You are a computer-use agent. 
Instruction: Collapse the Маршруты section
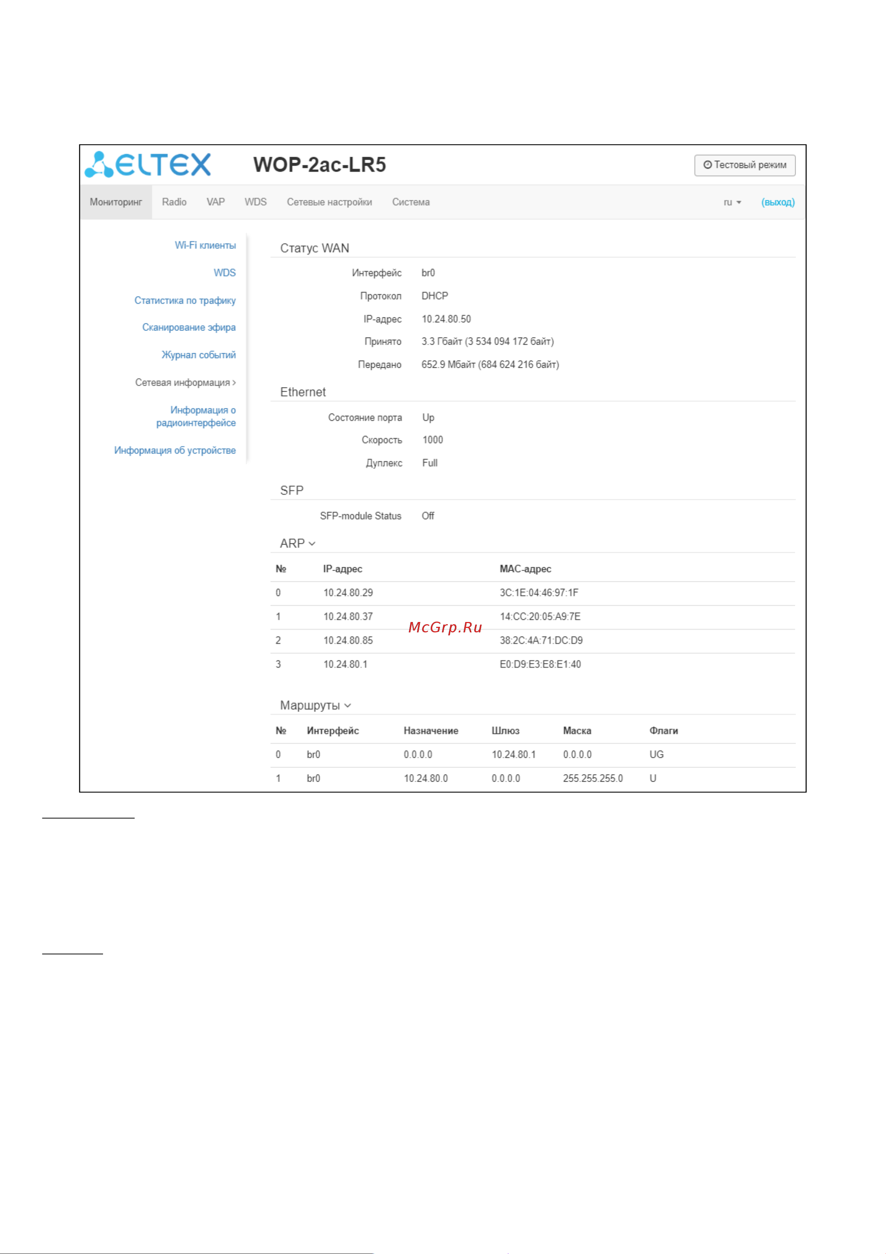pyautogui.click(x=315, y=705)
